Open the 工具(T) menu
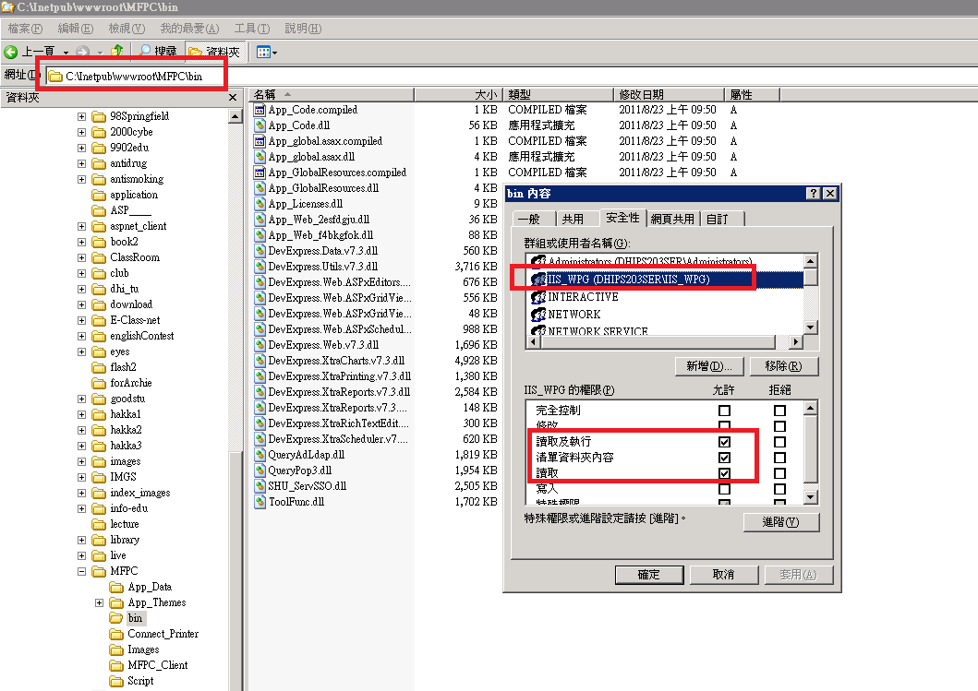 (x=251, y=29)
